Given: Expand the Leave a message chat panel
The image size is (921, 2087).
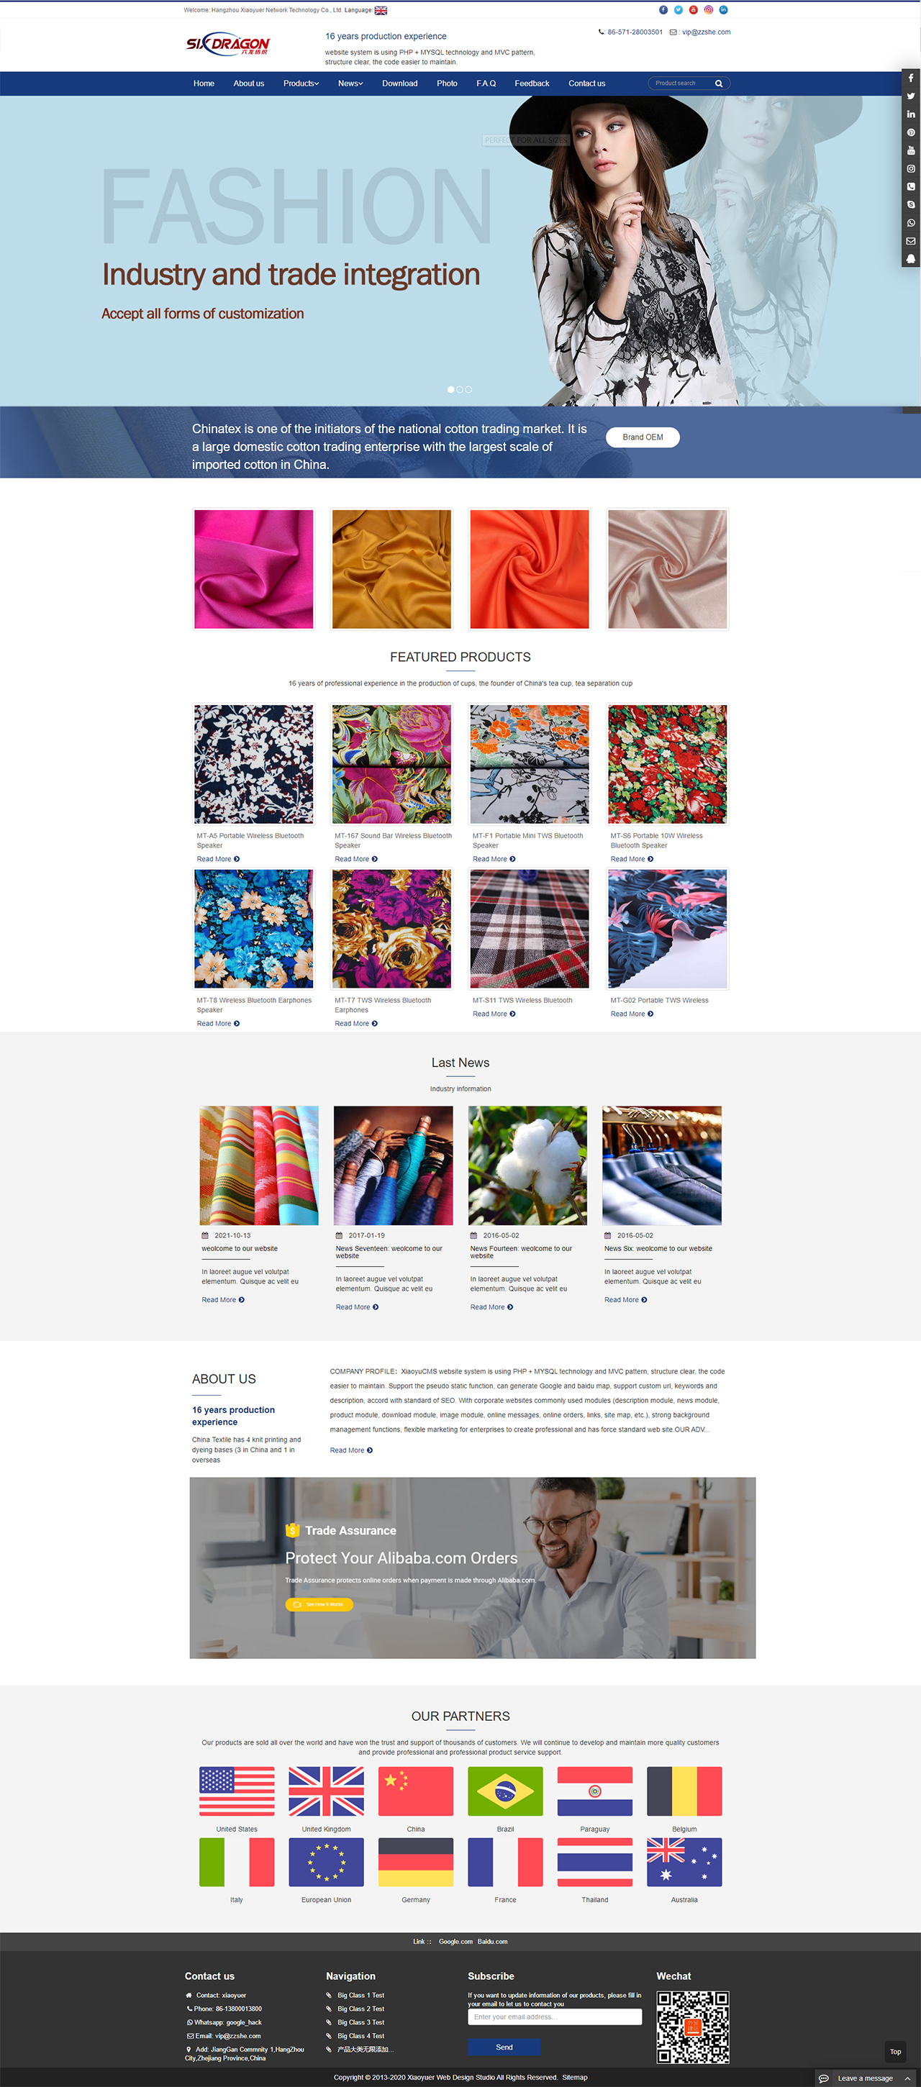Looking at the screenshot, I should pos(864,2078).
